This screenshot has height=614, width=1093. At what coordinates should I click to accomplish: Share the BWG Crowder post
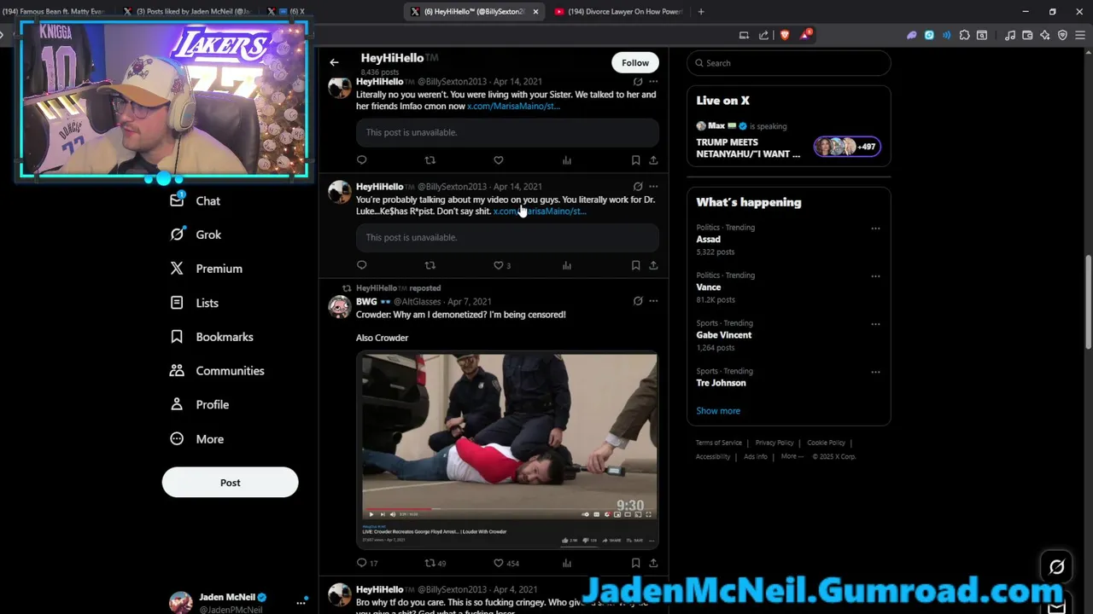coord(653,563)
